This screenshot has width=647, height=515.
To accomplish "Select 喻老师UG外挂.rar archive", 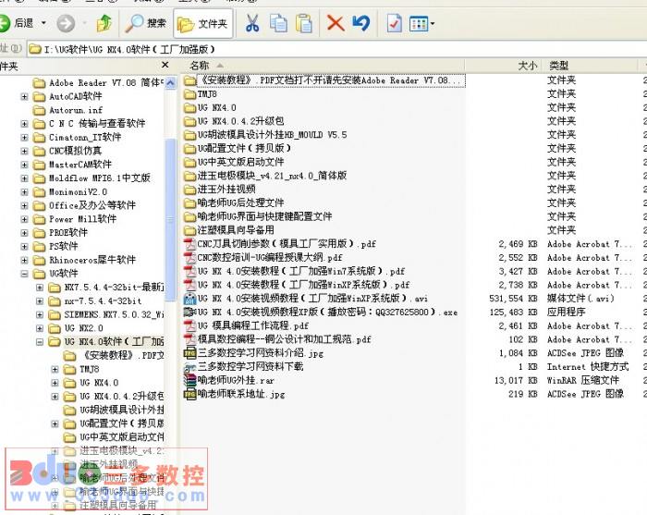I will tap(229, 380).
